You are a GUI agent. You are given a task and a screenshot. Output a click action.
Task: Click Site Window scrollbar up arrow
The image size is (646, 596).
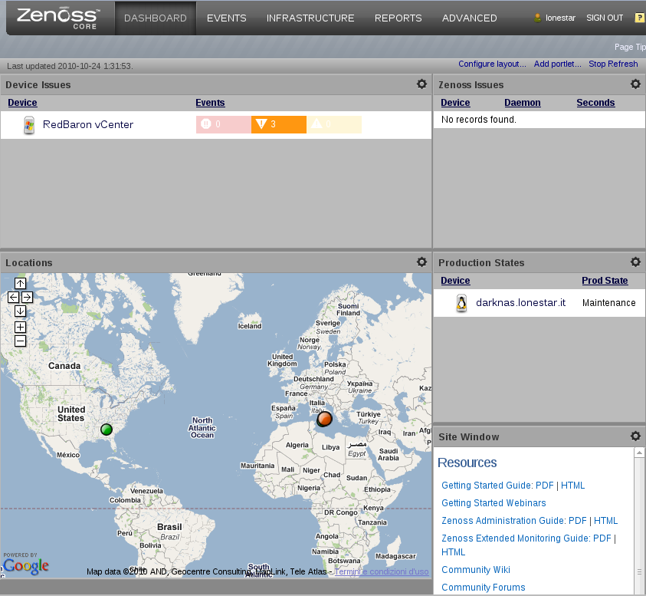pos(639,453)
